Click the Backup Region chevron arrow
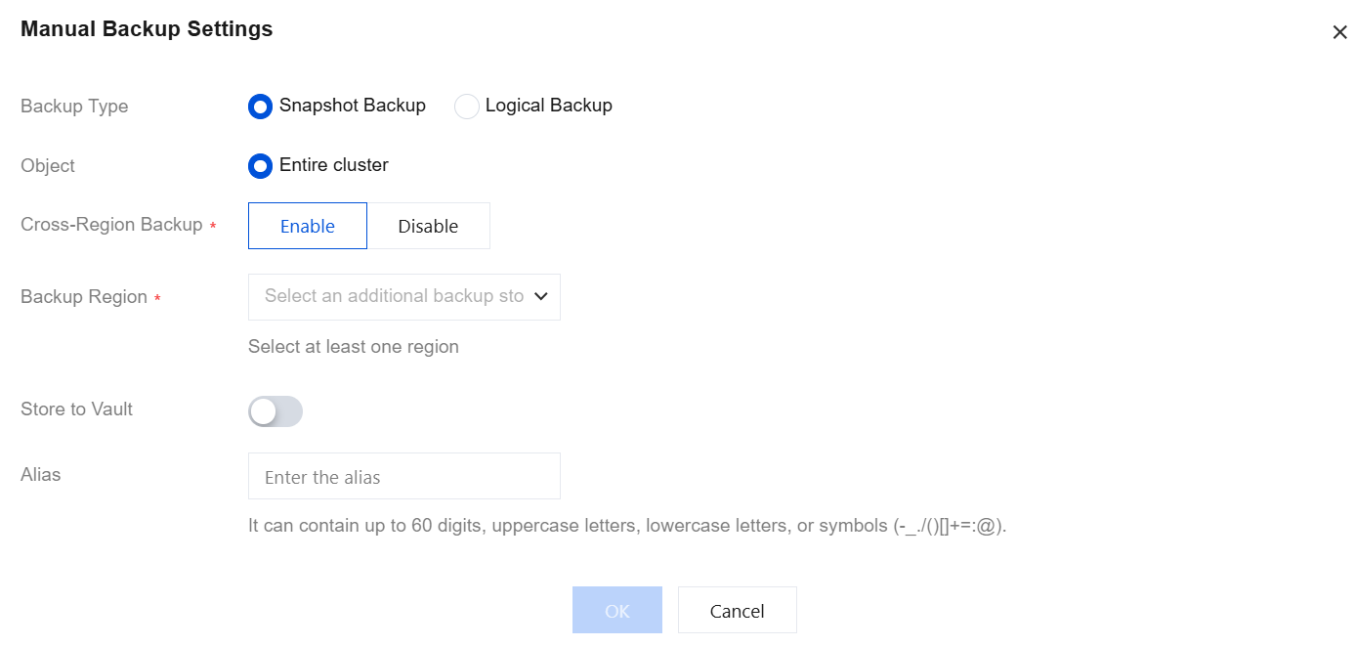1356x646 pixels. (540, 296)
